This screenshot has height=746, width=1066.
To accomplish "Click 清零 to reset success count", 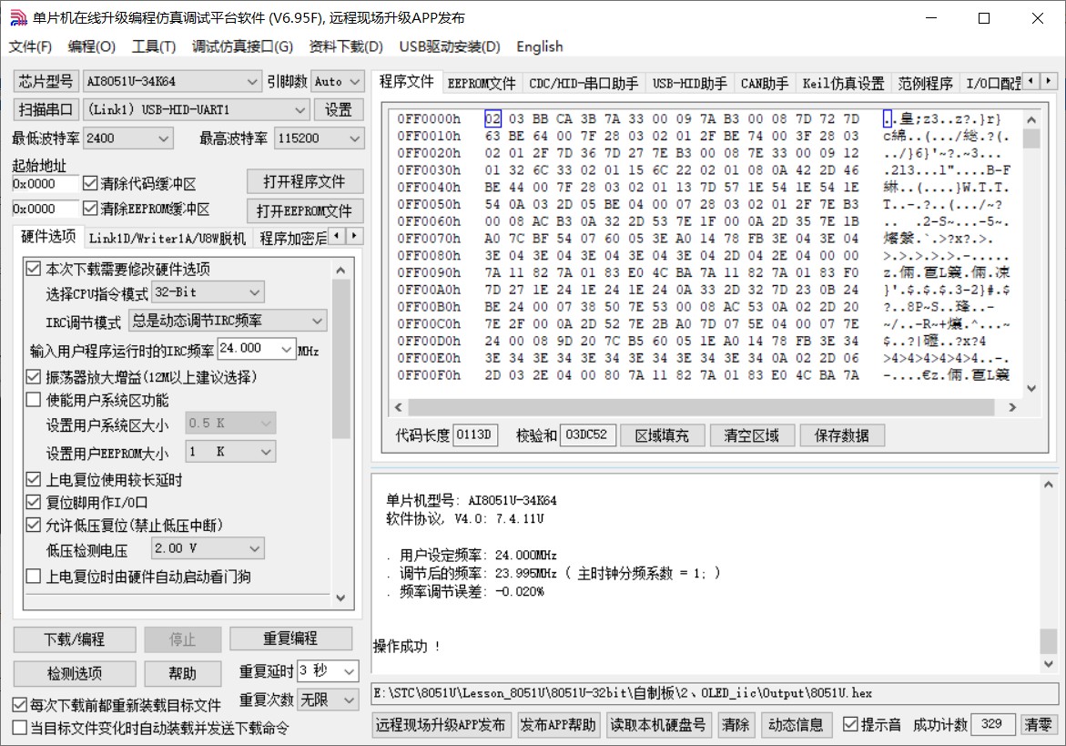I will click(1038, 725).
